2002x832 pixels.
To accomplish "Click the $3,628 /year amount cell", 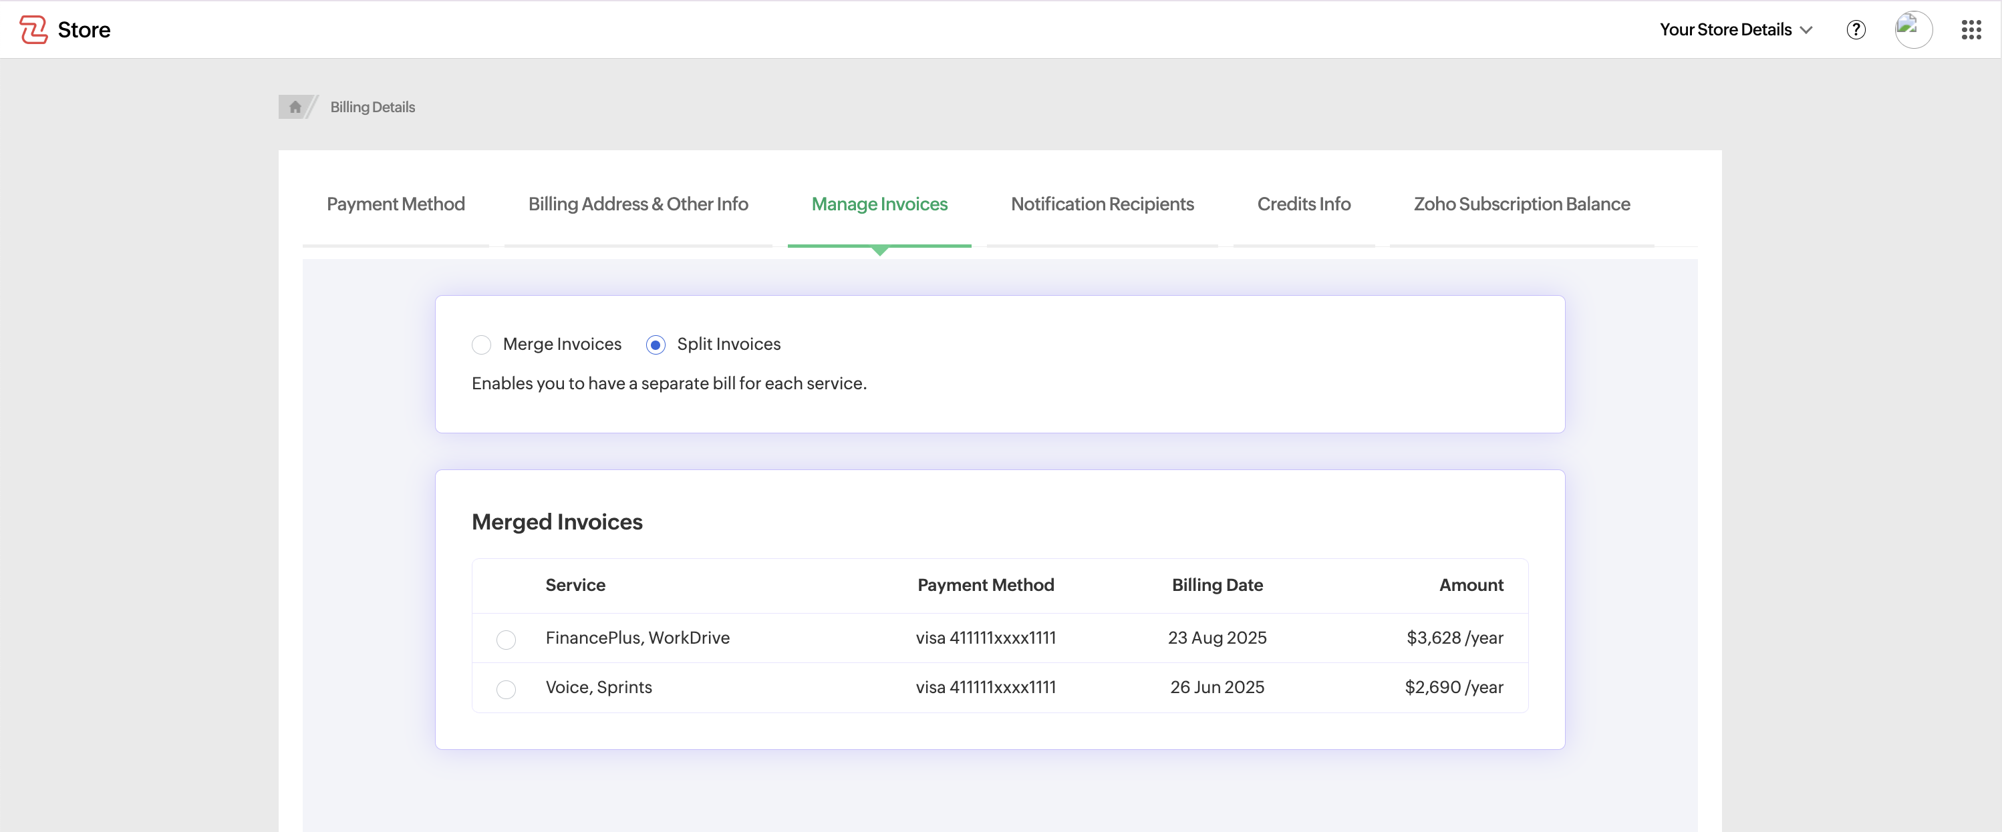I will coord(1454,638).
